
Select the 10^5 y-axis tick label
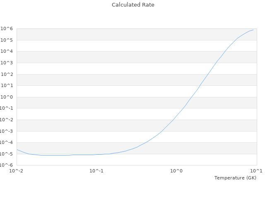8,40
